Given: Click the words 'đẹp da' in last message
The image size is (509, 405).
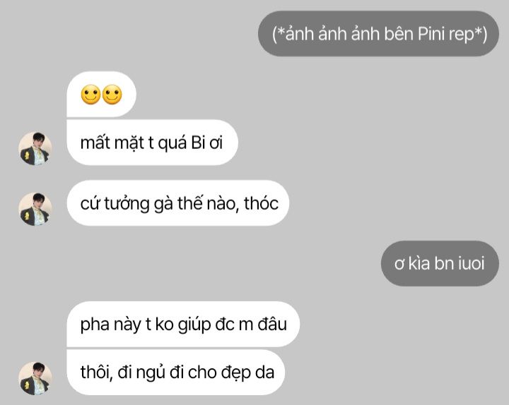Looking at the screenshot, I should [x=247, y=373].
